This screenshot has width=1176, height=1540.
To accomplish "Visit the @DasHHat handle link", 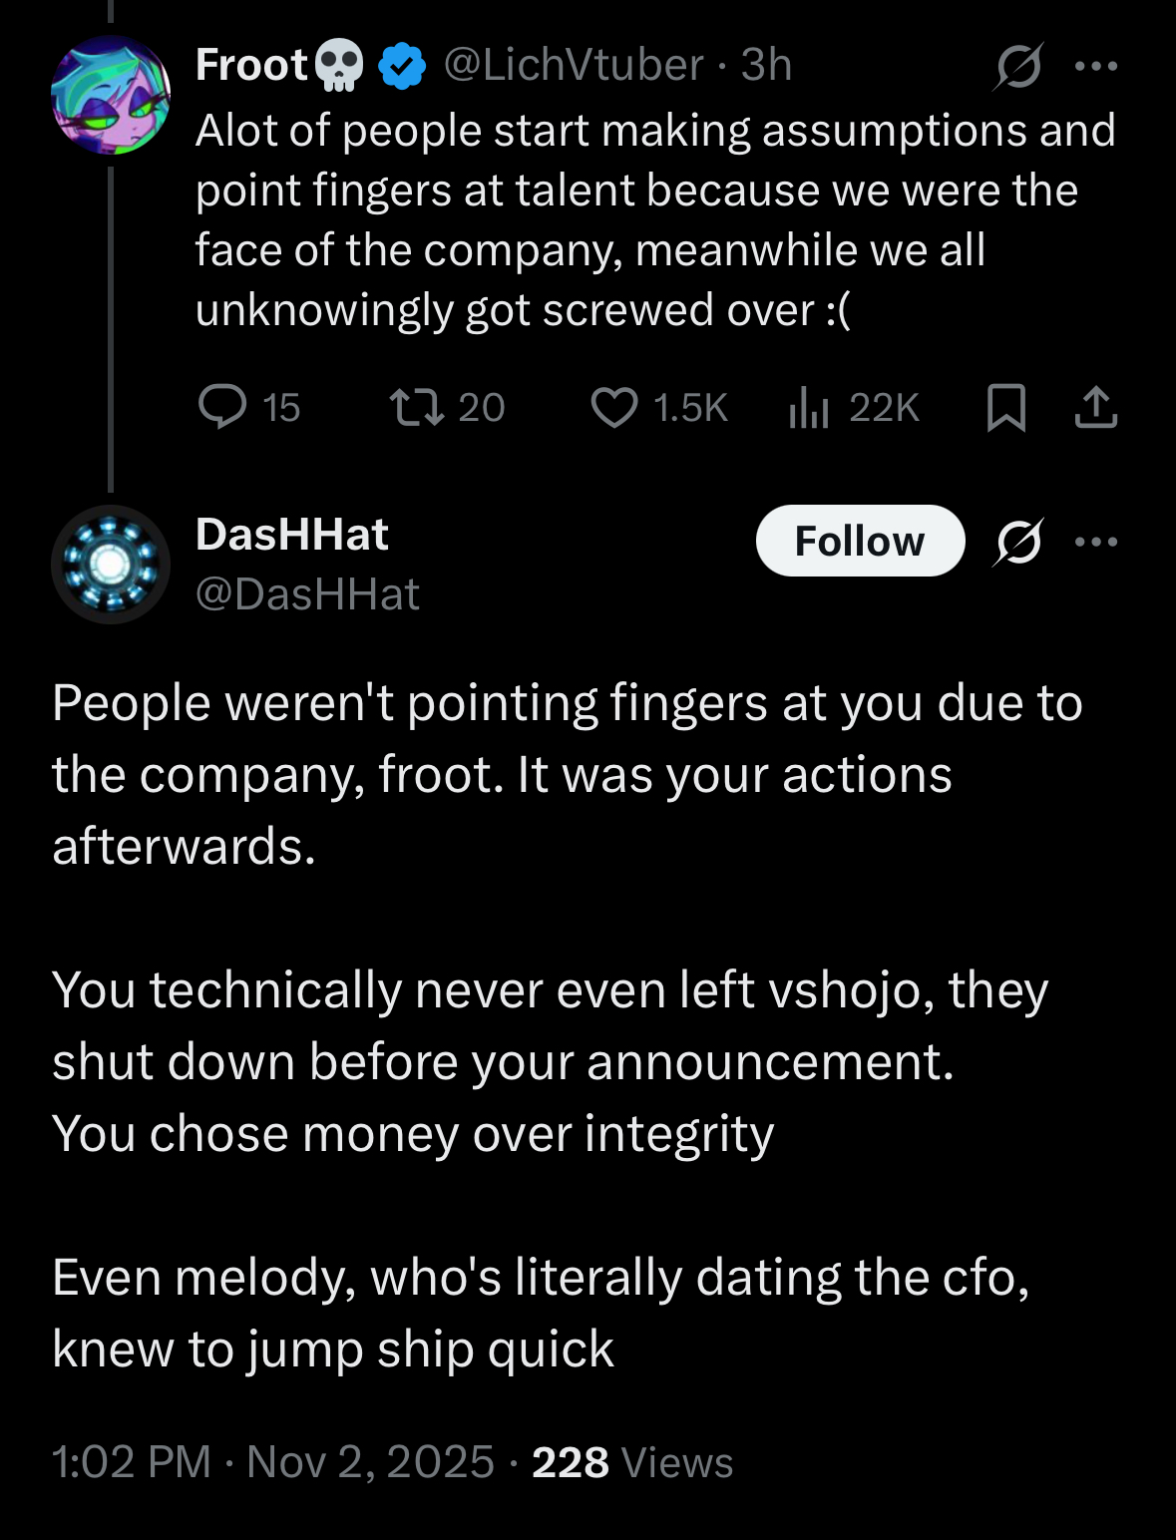I will (307, 594).
